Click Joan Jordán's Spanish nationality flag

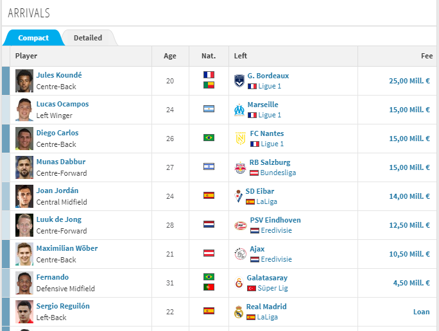[x=209, y=195]
